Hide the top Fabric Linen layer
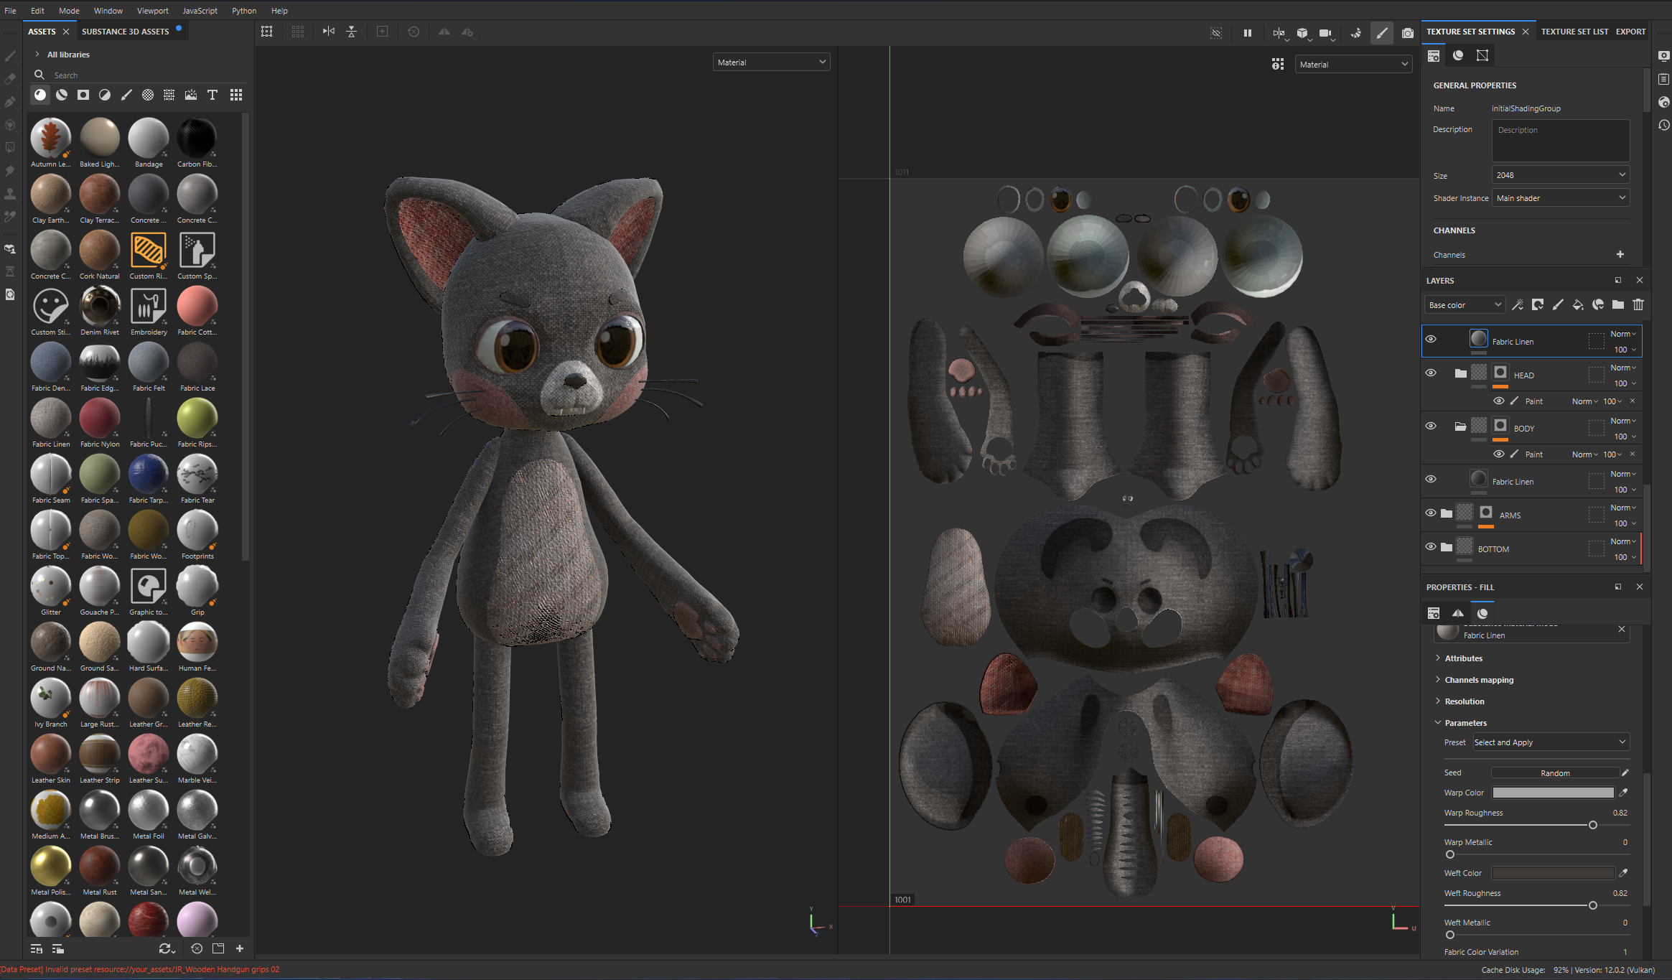This screenshot has height=980, width=1672. pyautogui.click(x=1431, y=340)
